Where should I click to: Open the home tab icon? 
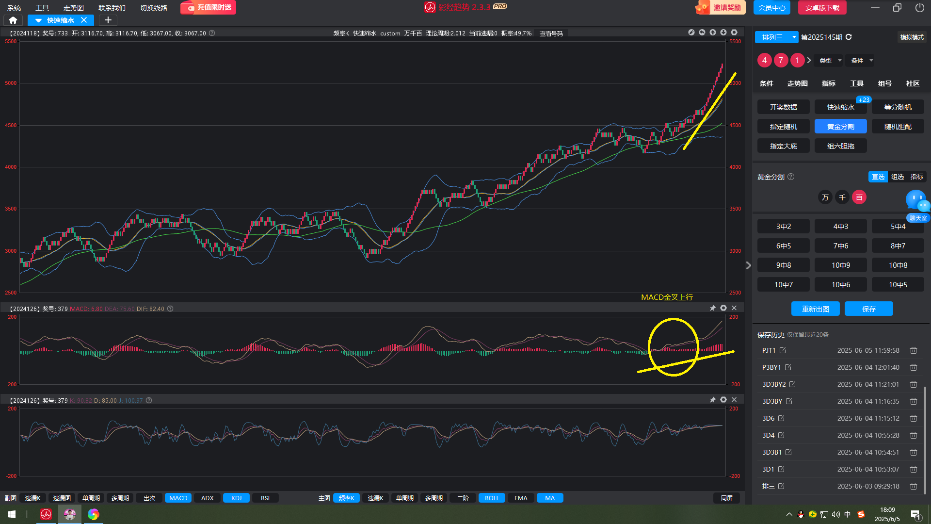(x=13, y=20)
